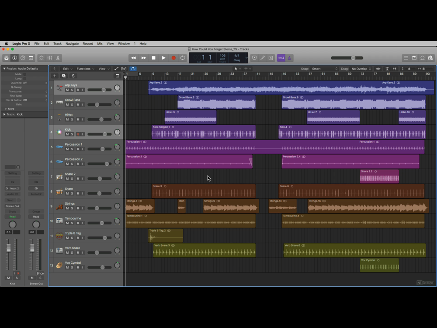Click the Read automation button on Kick strip
This screenshot has width=437, height=328.
tap(12, 216)
